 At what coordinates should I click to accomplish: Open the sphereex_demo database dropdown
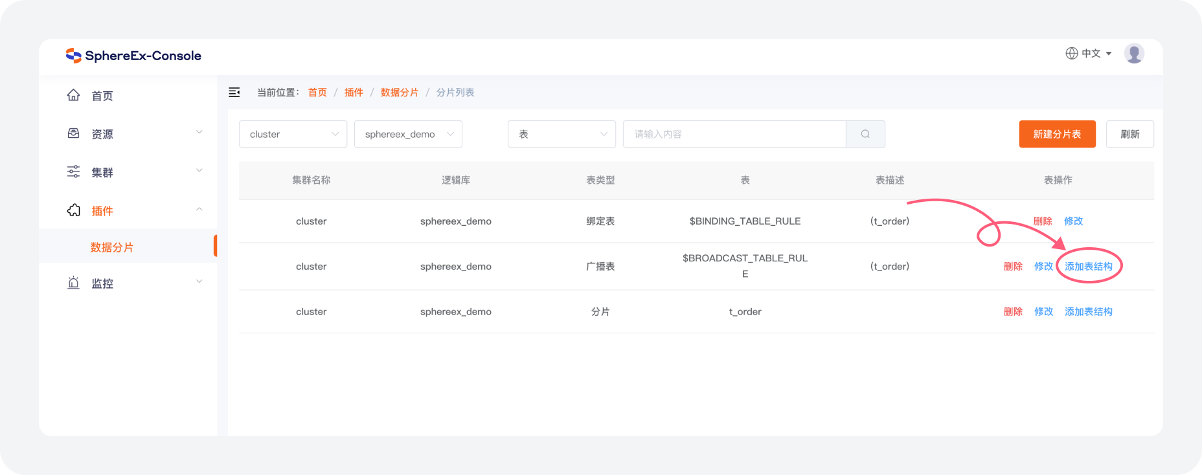pyautogui.click(x=408, y=134)
